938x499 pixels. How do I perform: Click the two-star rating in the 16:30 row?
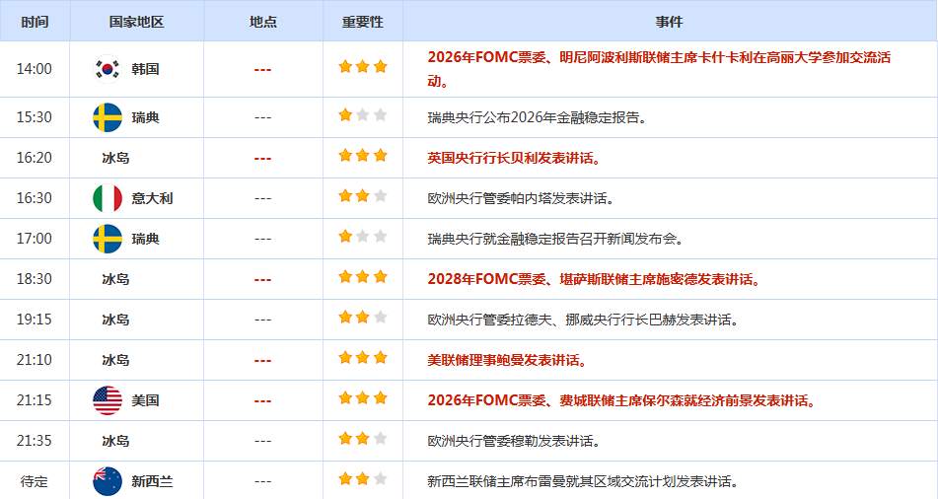(x=363, y=195)
